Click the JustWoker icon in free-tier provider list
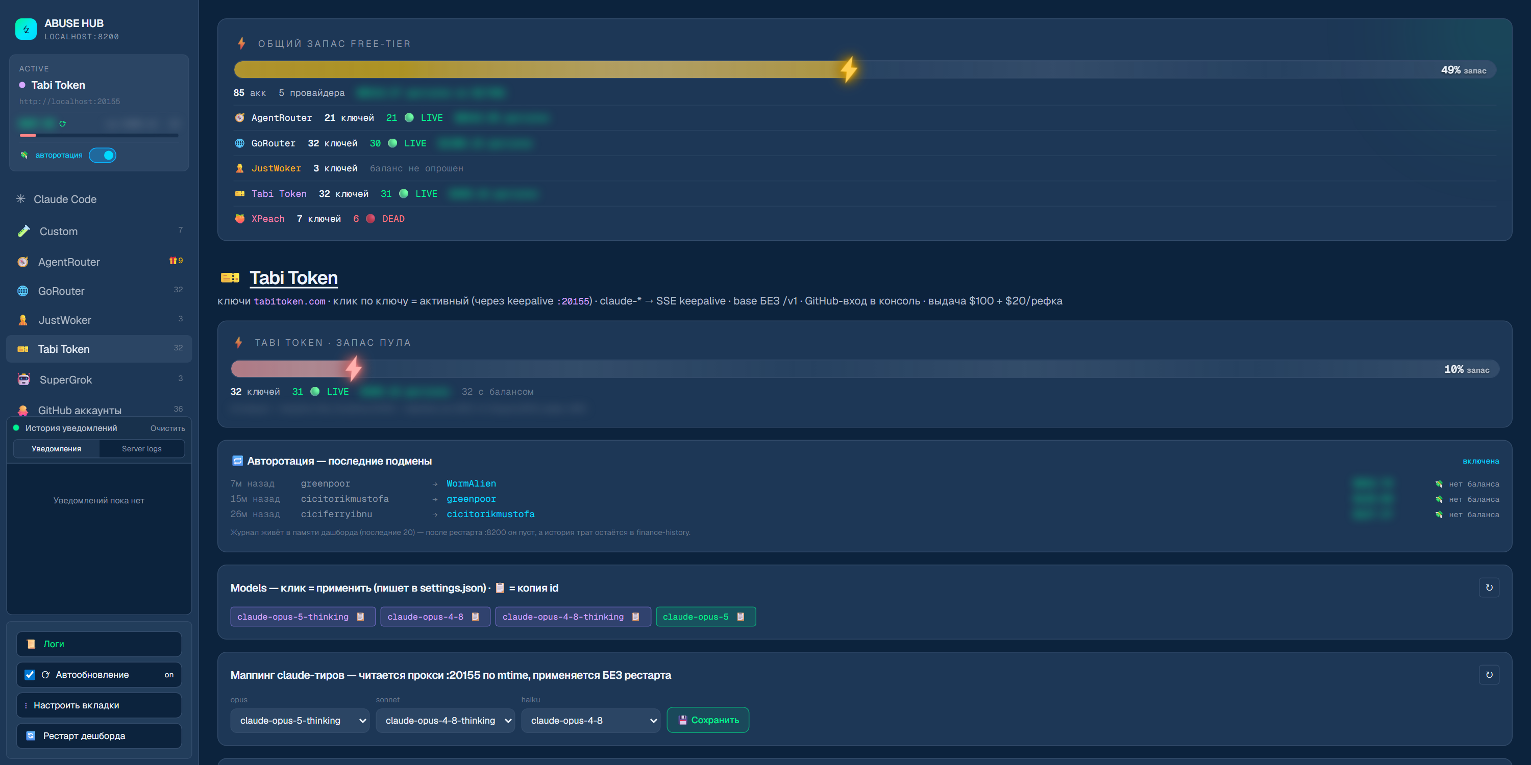This screenshot has width=1531, height=765. pos(239,168)
